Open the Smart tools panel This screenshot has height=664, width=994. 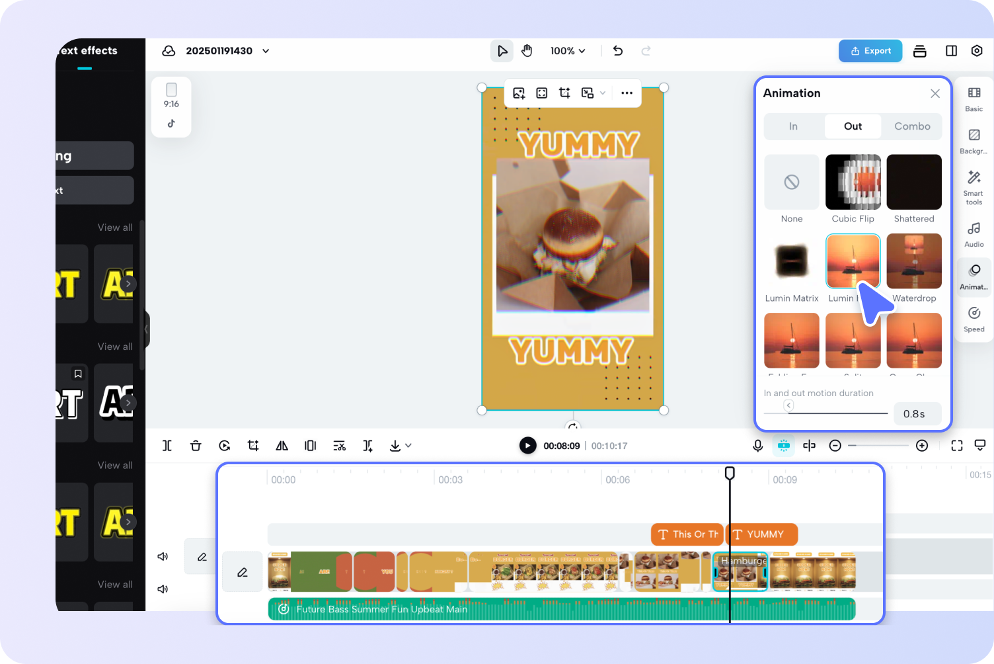(x=973, y=186)
